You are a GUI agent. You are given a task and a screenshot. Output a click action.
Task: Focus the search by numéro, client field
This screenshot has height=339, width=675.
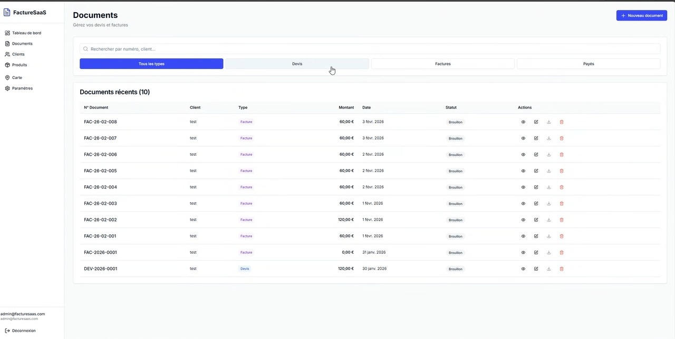(369, 49)
